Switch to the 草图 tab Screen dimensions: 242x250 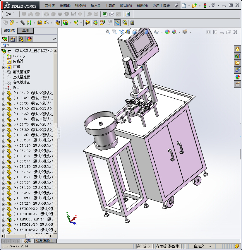[25, 30]
